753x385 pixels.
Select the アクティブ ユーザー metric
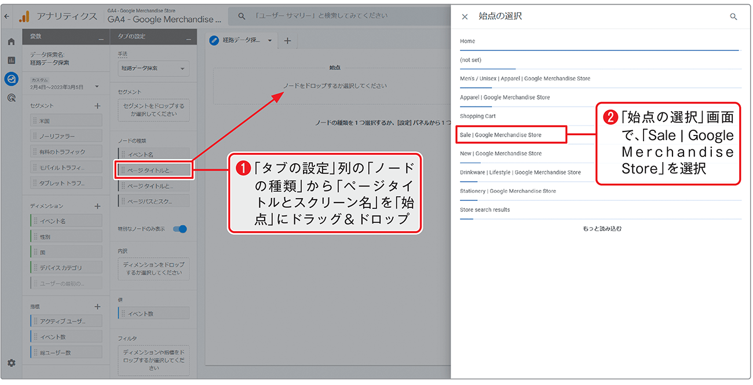click(66, 321)
